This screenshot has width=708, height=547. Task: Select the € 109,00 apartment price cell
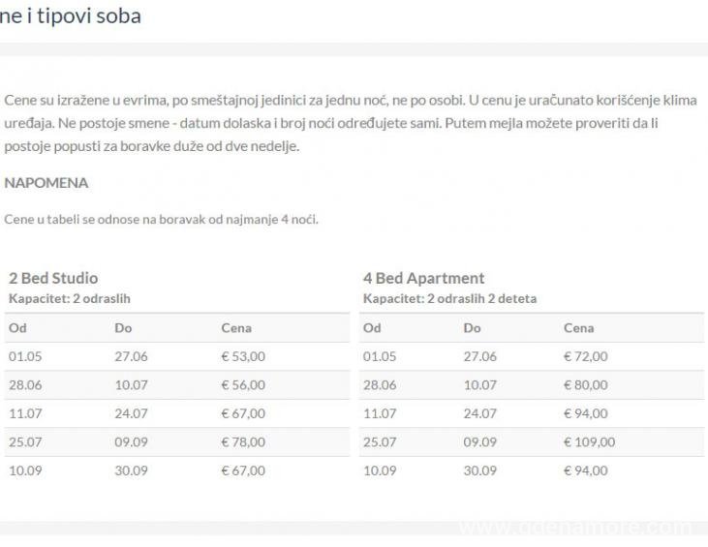click(589, 442)
